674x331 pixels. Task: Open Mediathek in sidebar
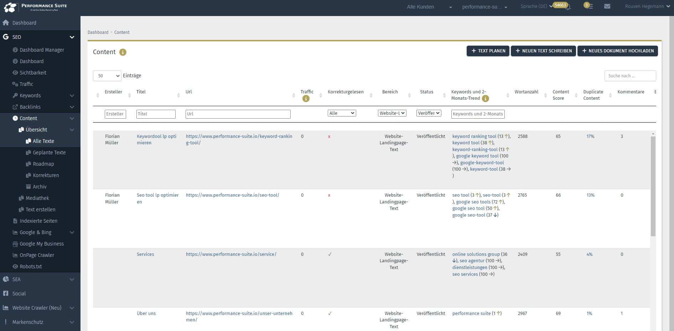[x=37, y=198]
